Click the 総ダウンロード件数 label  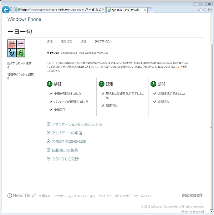[x=19, y=63]
